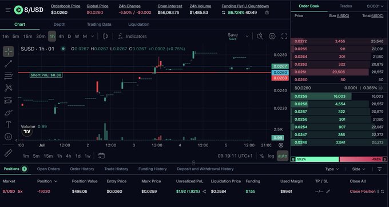
Task: Select the ruler measure tool
Action: (x=8, y=153)
